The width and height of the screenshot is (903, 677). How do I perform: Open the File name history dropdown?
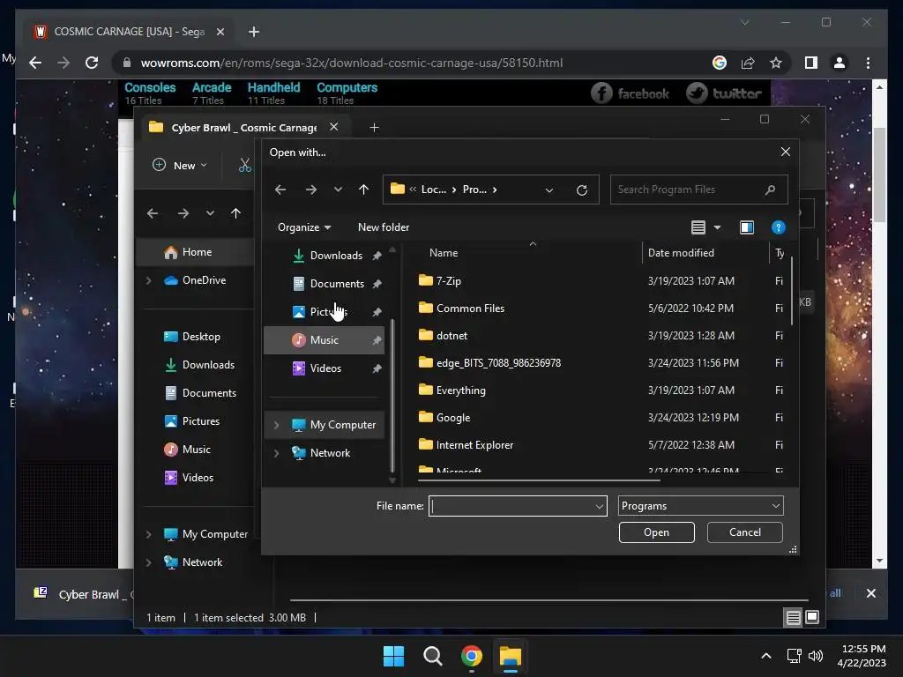coord(600,507)
